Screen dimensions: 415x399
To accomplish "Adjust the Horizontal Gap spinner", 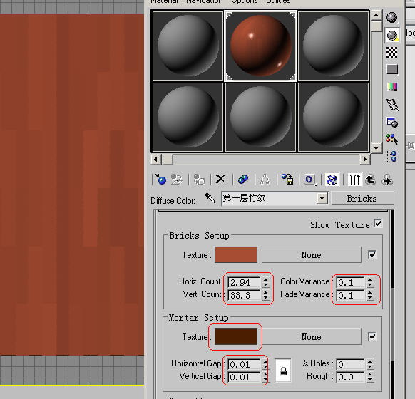I will (x=266, y=364).
